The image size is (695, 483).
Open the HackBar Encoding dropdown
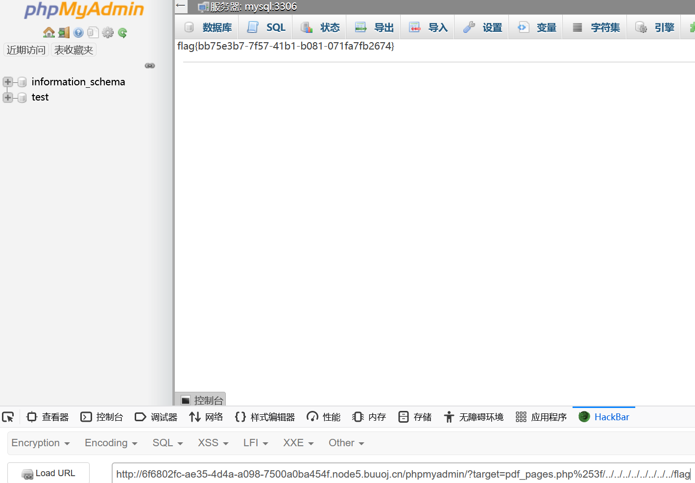coord(111,443)
